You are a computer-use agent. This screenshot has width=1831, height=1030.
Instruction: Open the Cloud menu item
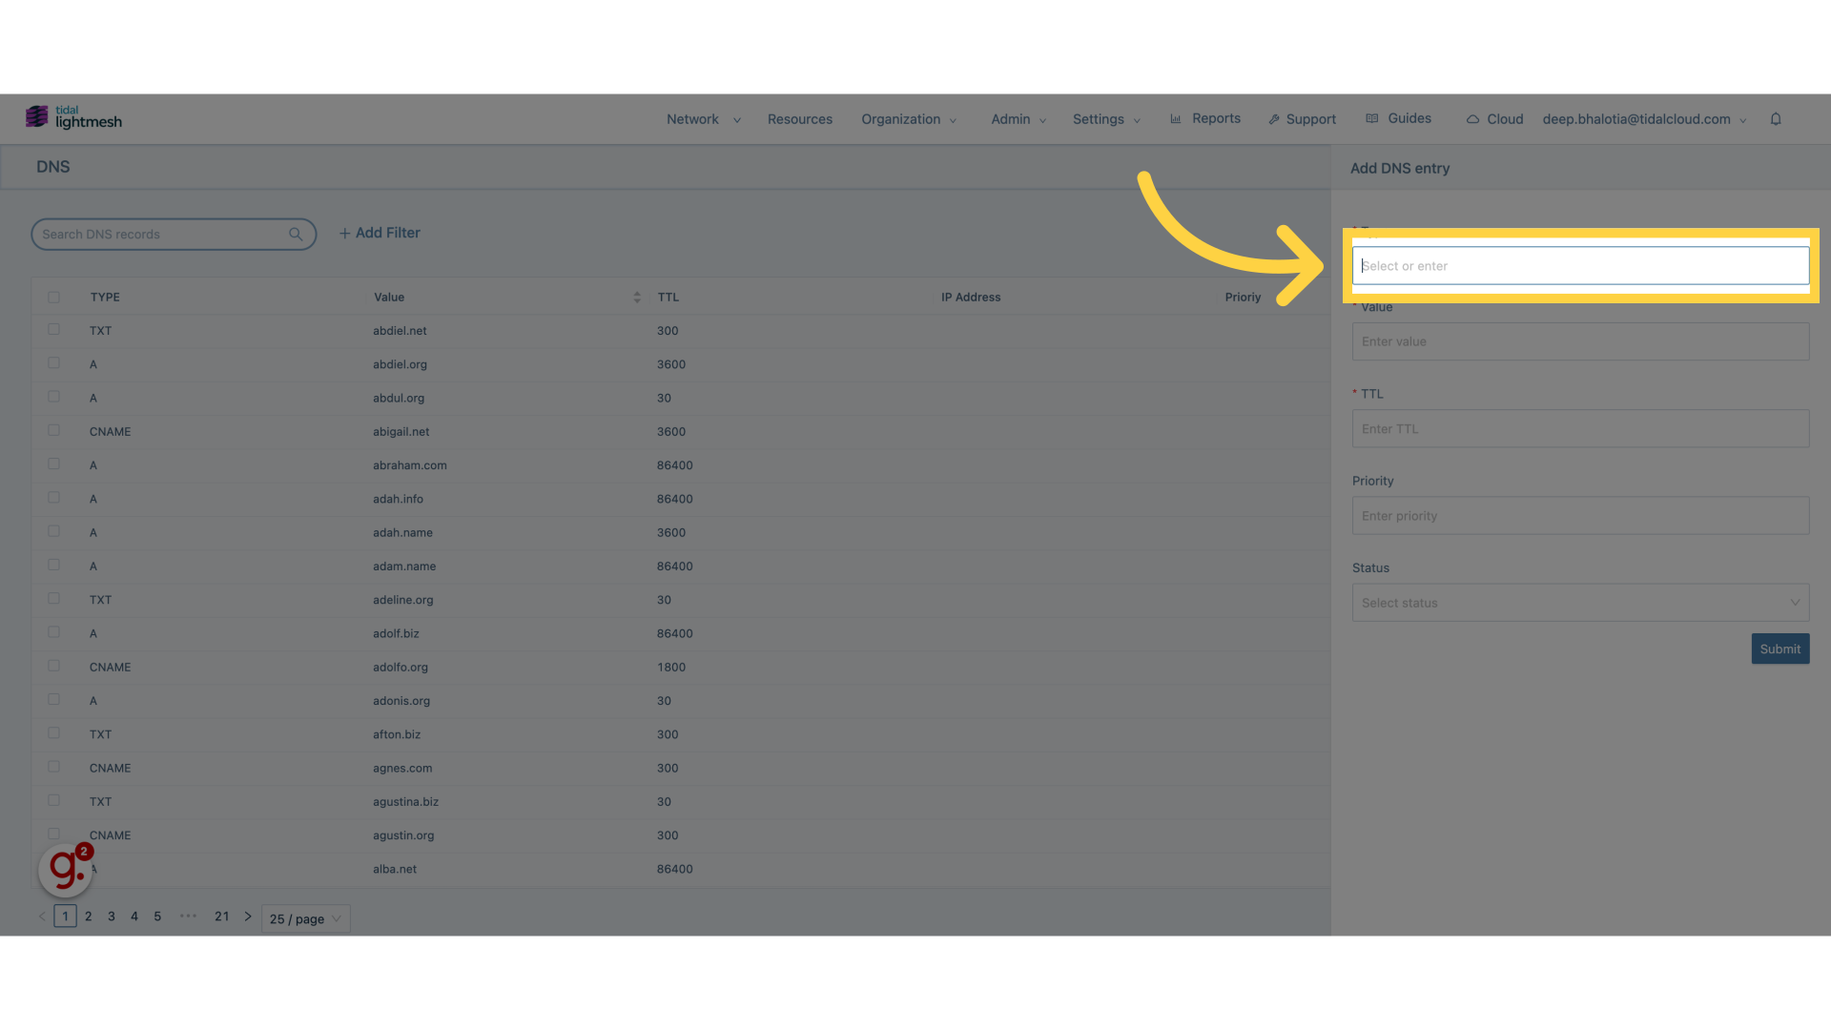click(1494, 119)
